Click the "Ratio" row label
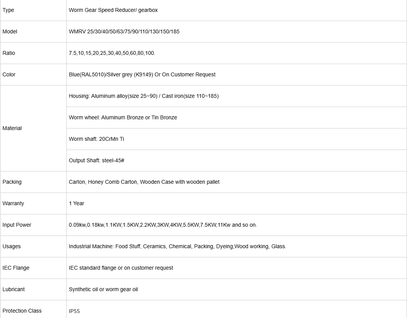407x318 pixels. point(9,53)
